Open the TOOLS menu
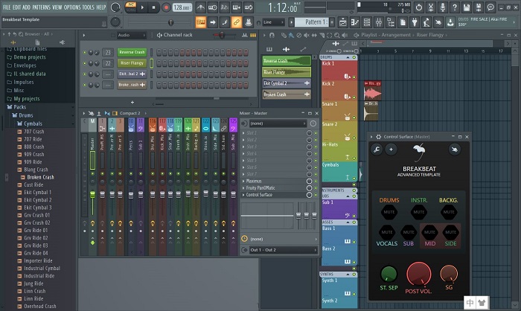The width and height of the screenshot is (521, 311). 89,7
